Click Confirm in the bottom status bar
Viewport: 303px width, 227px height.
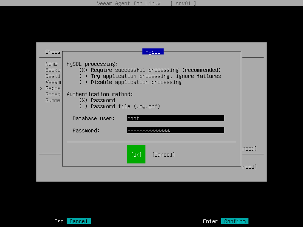coord(234,221)
